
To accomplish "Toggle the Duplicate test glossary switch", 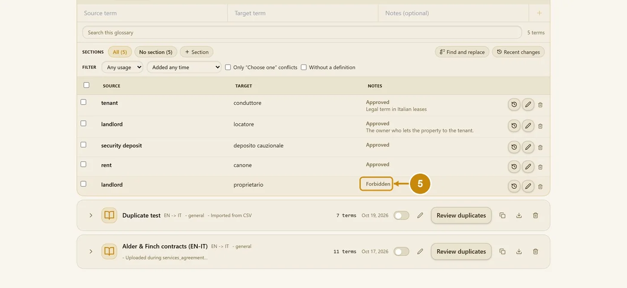I will [401, 216].
